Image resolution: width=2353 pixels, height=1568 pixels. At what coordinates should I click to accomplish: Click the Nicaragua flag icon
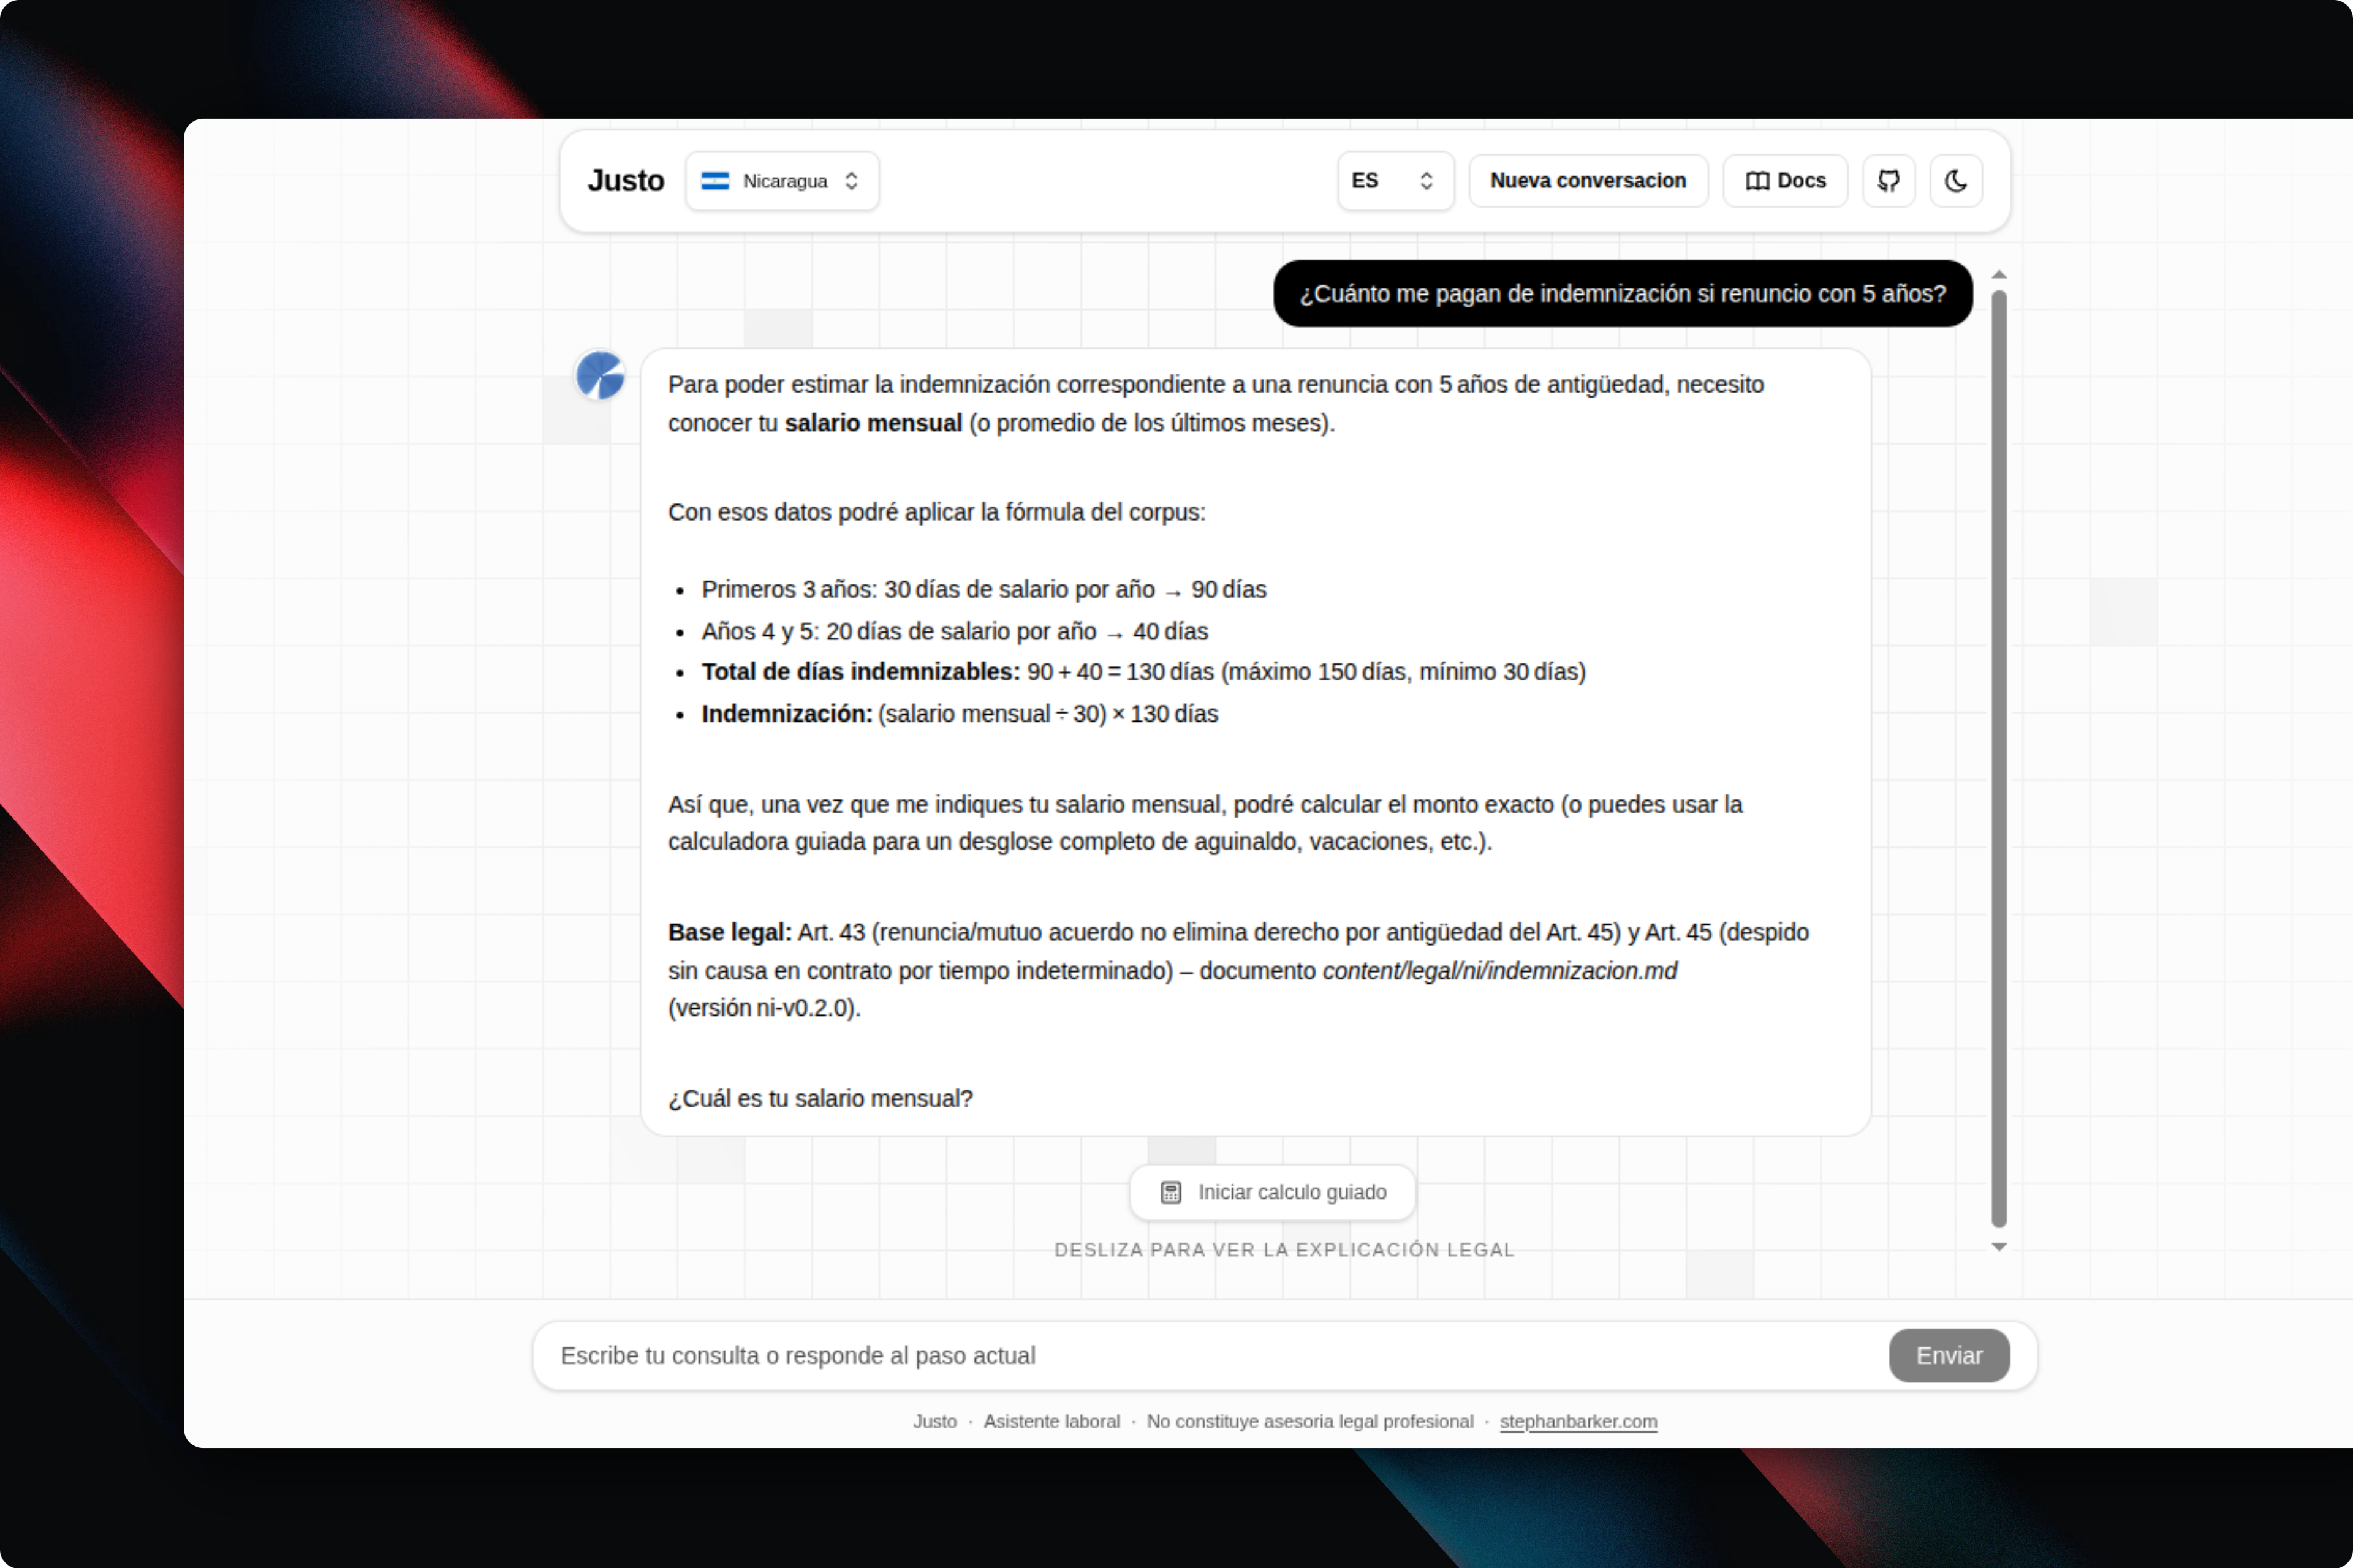point(715,181)
